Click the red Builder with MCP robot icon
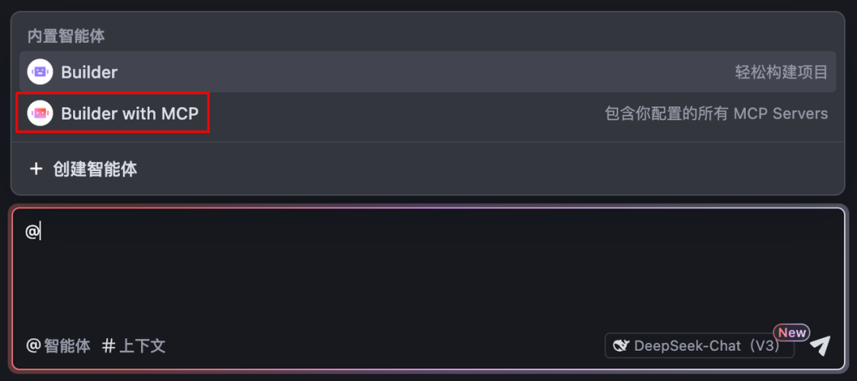The image size is (857, 381). [x=40, y=113]
